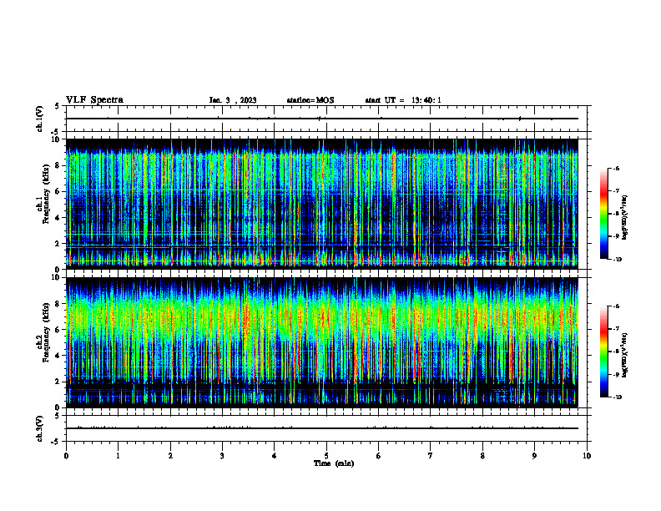Click the "ch.3(V)" axis label
The height and width of the screenshot is (511, 661).
39,428
